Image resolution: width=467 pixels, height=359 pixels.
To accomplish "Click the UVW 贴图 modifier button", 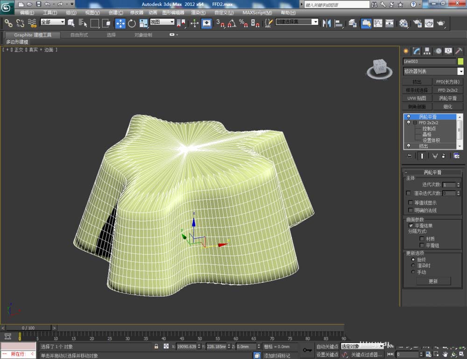I will click(417, 98).
